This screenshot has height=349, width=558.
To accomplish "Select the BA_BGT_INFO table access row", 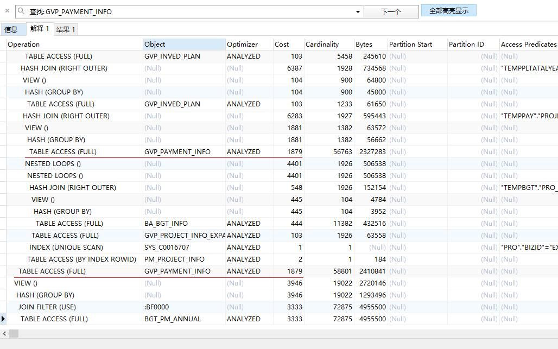I will pos(69,224).
